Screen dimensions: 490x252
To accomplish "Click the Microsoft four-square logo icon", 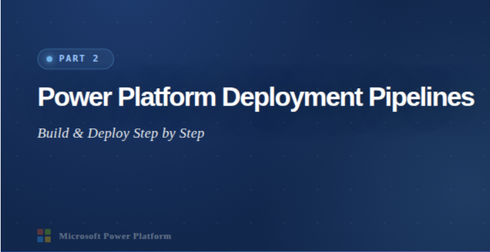I will 44,236.
